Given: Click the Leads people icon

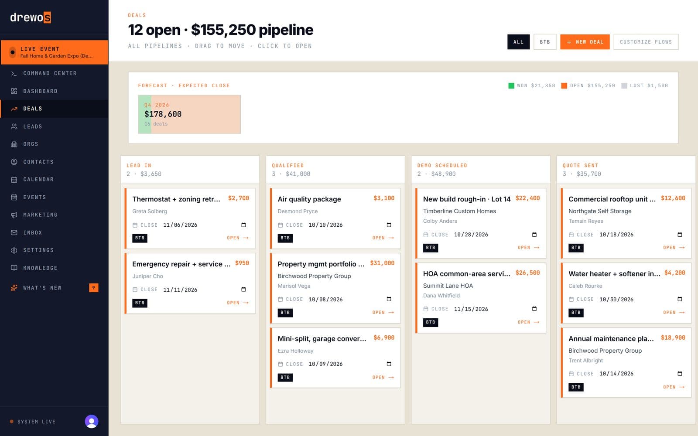Looking at the screenshot, I should (14, 126).
